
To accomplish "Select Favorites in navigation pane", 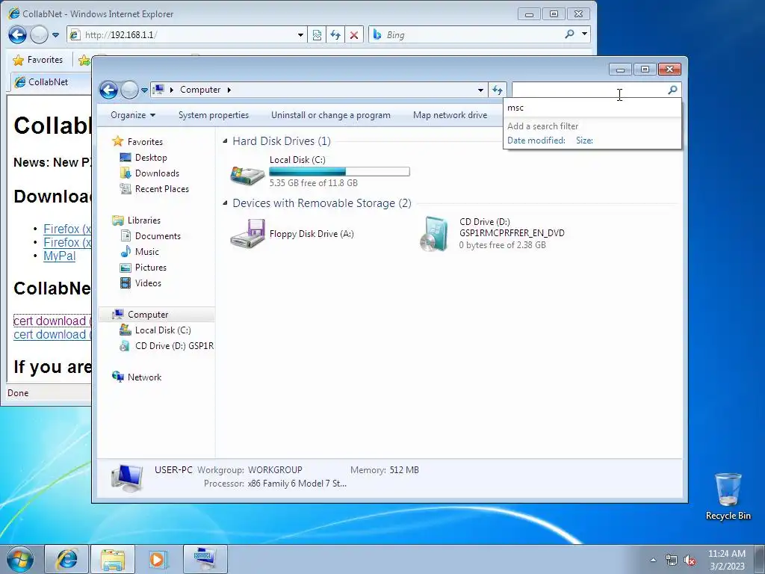I will 145,141.
